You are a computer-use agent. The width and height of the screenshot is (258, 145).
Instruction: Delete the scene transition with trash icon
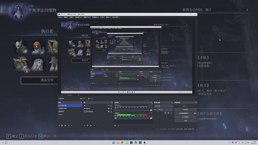pos(168,113)
